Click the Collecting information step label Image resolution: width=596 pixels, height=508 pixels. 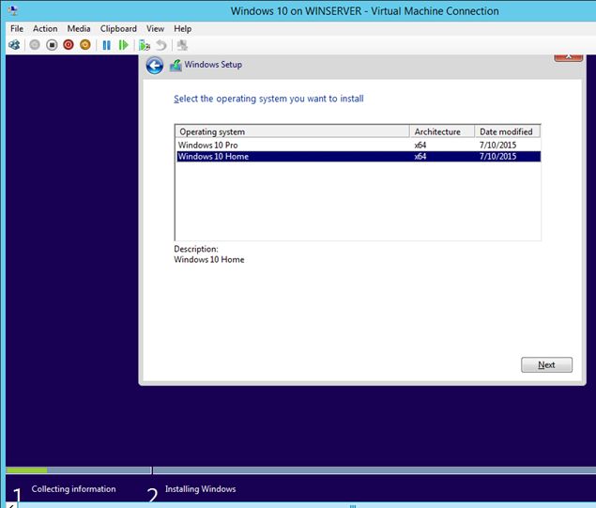point(73,489)
